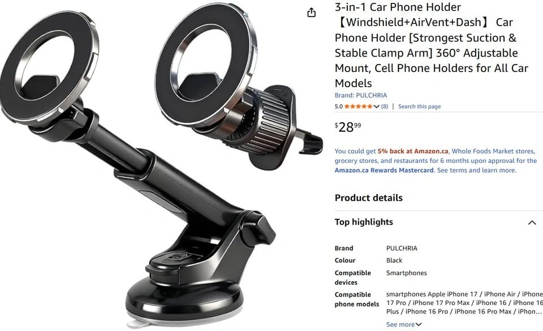Click the share icon above product image

(x=311, y=12)
